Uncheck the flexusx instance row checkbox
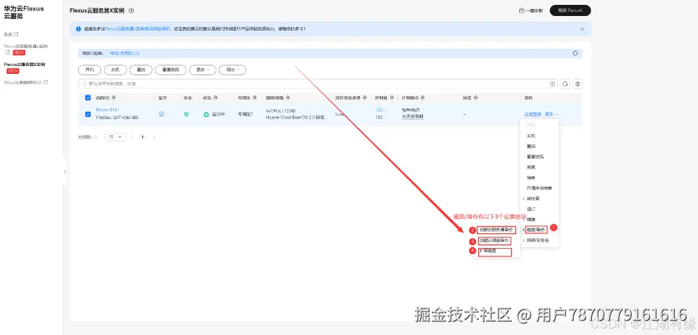 coord(88,114)
